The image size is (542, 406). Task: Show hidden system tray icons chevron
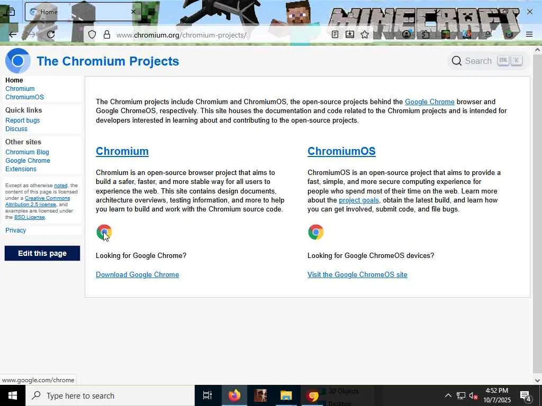448,395
